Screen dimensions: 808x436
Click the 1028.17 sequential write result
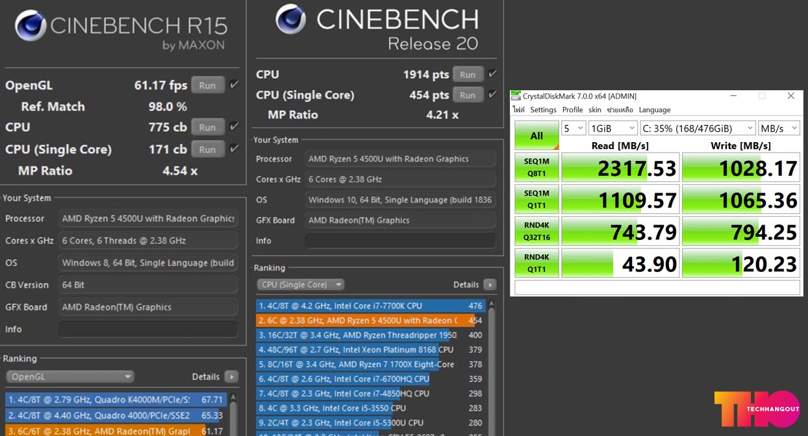pos(741,167)
